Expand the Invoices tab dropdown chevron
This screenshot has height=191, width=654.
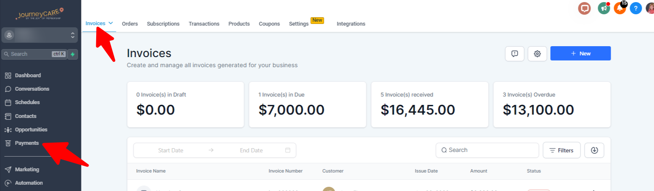point(111,23)
